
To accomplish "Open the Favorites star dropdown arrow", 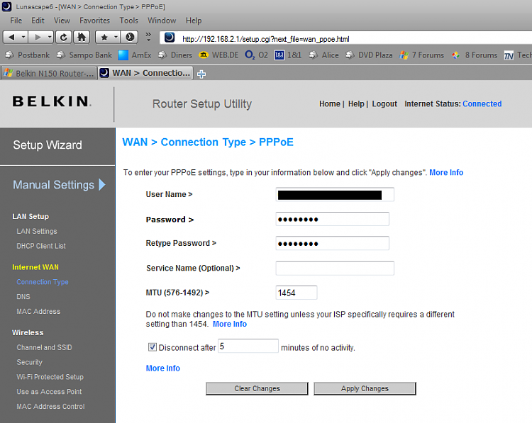I will (116, 37).
